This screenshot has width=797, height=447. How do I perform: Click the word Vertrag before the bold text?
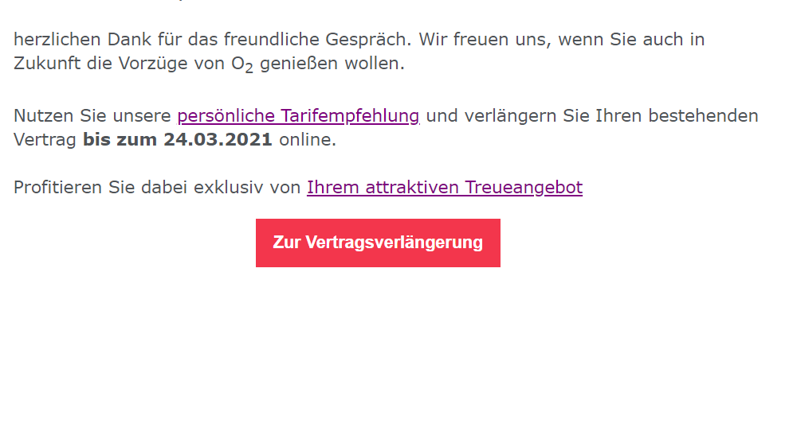(45, 140)
